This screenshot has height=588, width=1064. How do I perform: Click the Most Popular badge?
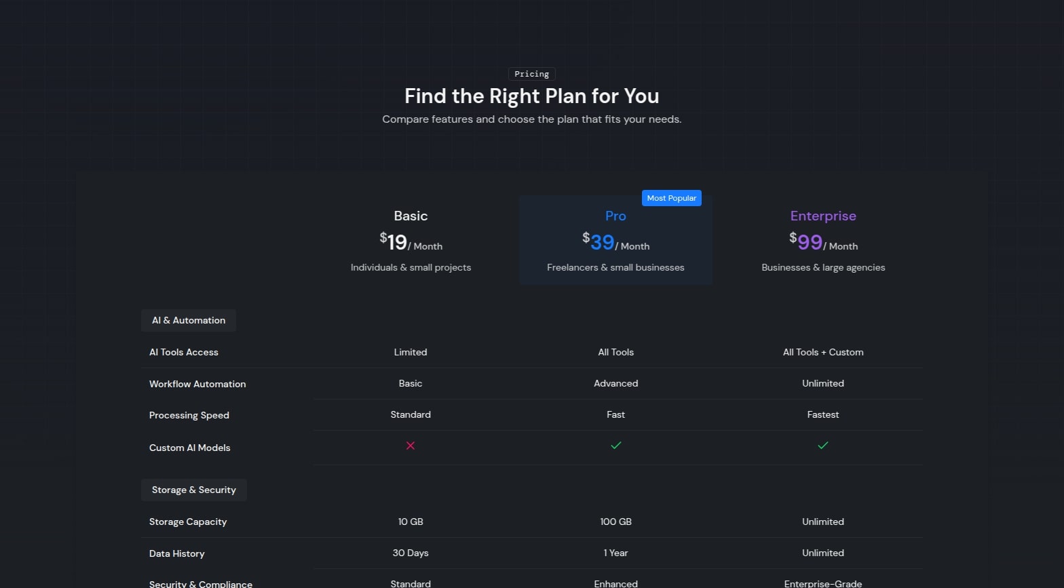(671, 198)
